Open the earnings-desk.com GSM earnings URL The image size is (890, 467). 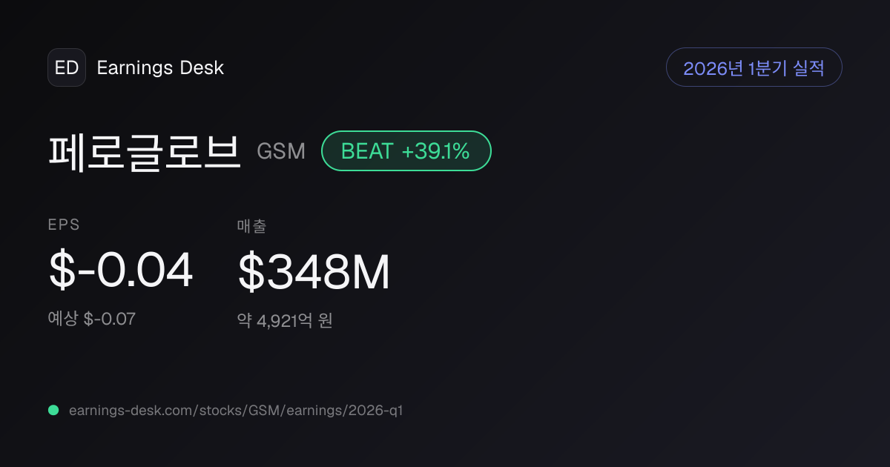[x=236, y=410]
